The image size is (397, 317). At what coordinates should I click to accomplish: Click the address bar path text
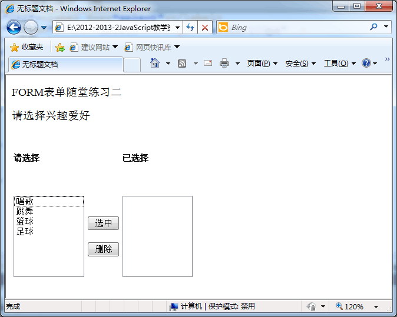[119, 27]
